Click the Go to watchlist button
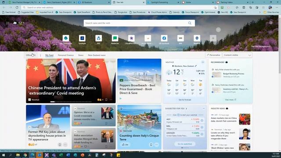 point(185,144)
